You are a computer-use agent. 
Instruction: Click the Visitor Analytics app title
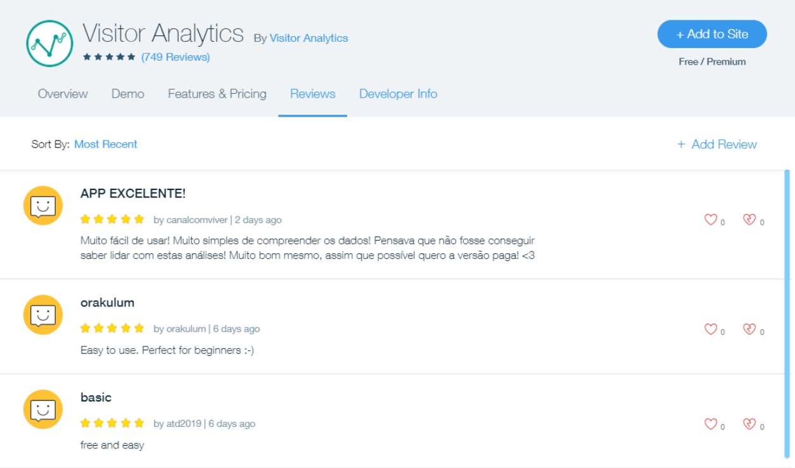click(163, 33)
